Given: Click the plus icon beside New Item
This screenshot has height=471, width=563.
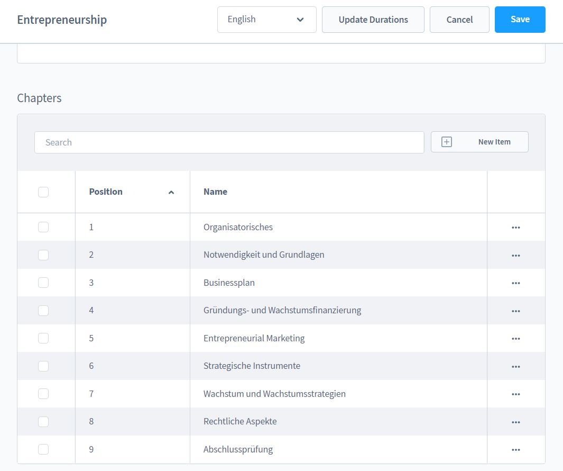Looking at the screenshot, I should click(x=447, y=142).
